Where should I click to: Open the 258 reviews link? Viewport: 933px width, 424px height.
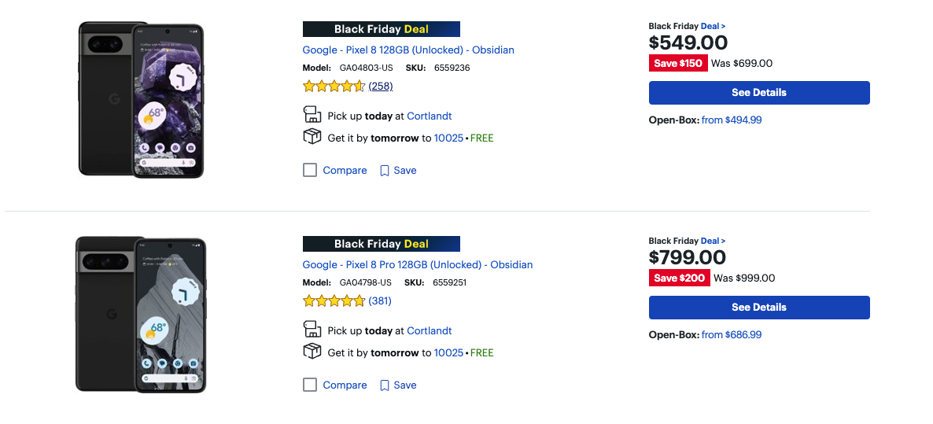(x=381, y=87)
